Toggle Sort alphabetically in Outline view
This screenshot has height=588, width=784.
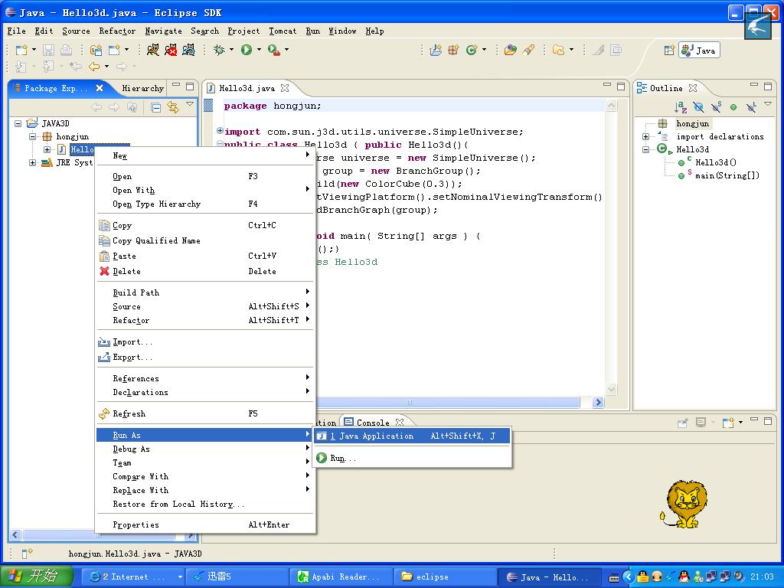pyautogui.click(x=681, y=107)
